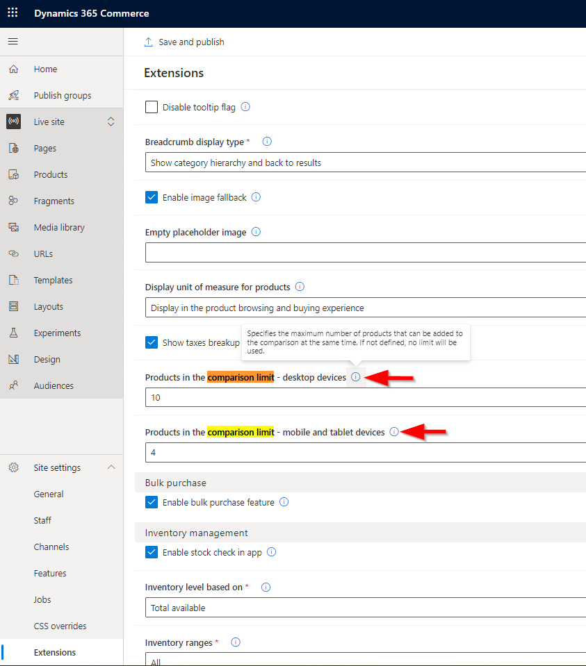Click the Site settings gear icon
This screenshot has height=666, width=586.
coord(14,467)
